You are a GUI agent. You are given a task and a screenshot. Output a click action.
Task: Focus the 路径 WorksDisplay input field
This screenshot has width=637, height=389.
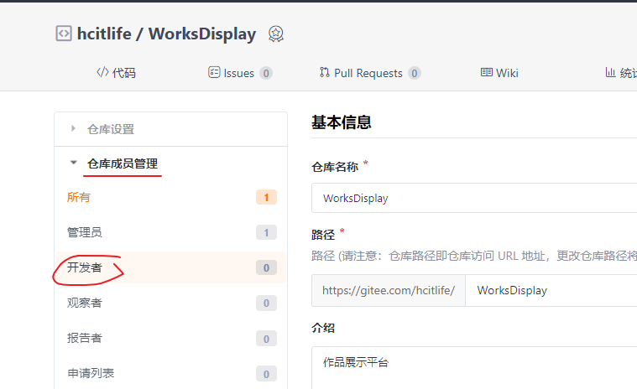click(551, 290)
